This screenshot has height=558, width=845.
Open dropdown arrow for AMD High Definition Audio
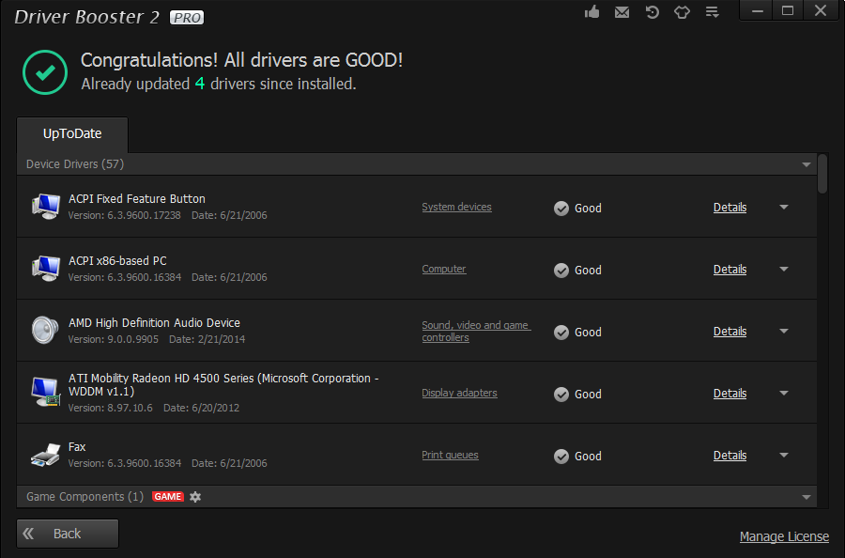784,331
